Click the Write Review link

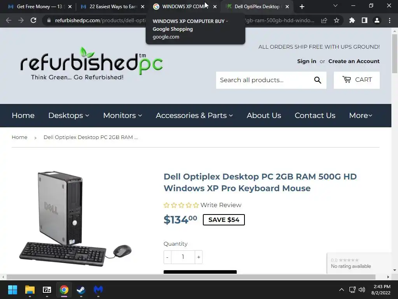tap(221, 205)
